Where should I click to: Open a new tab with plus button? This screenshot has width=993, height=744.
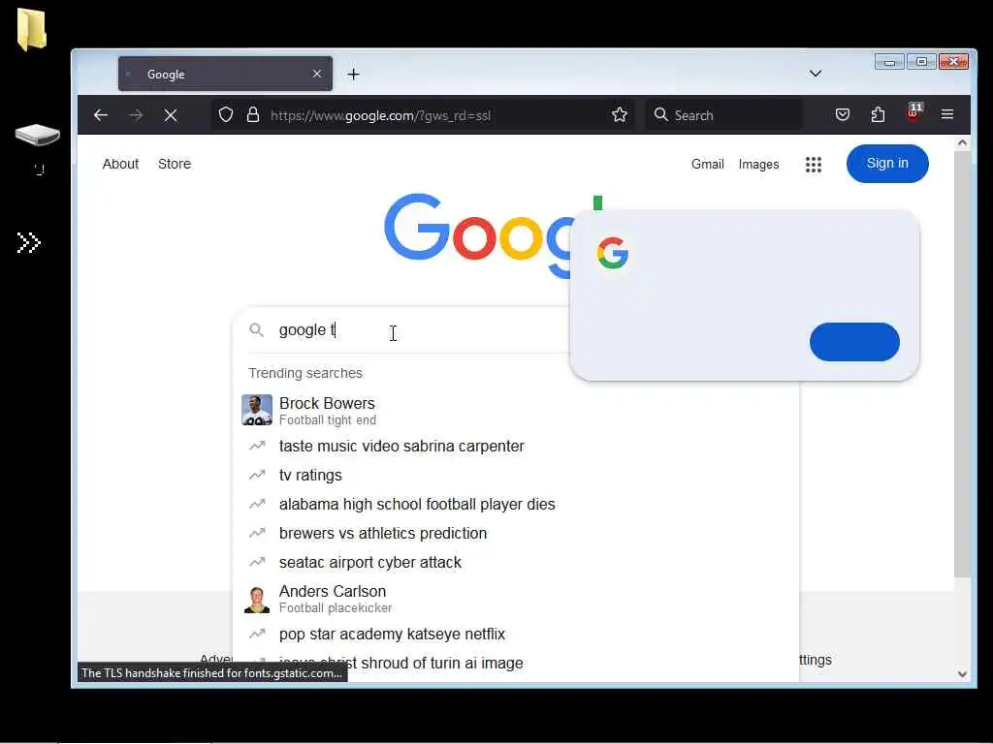(353, 74)
